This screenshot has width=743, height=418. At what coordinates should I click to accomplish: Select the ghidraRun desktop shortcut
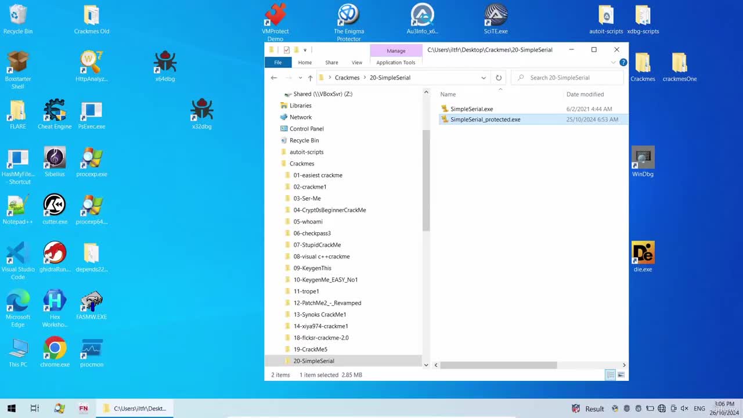coord(55,256)
